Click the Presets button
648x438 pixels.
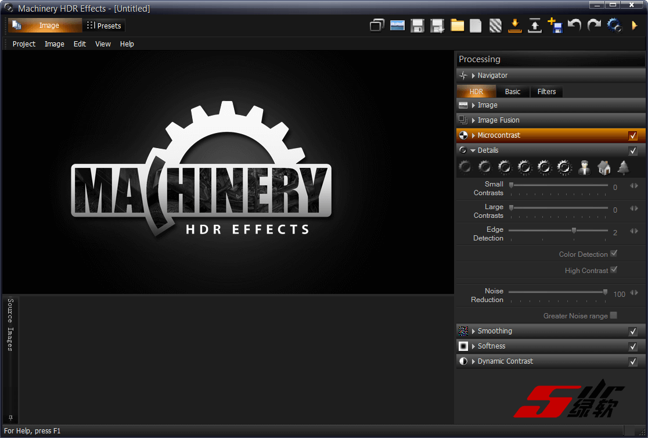pos(104,26)
